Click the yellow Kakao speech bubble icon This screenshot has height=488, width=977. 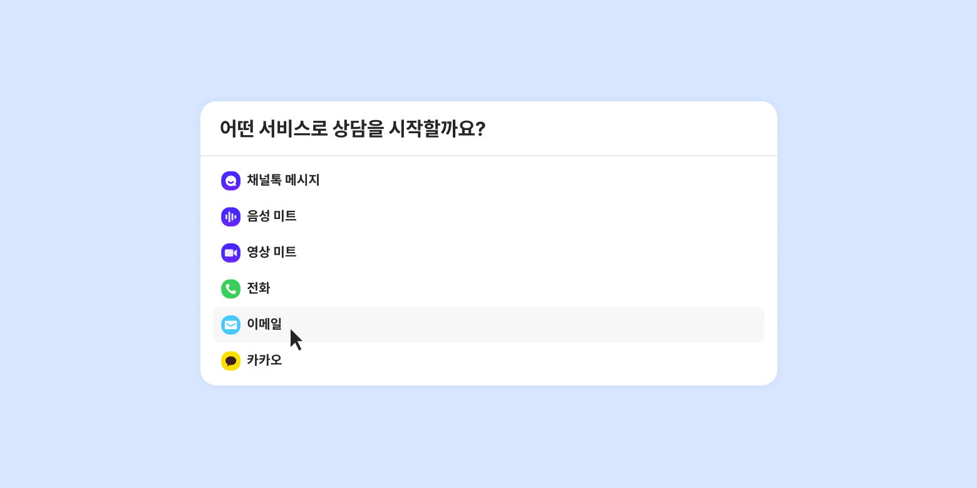[x=230, y=361]
